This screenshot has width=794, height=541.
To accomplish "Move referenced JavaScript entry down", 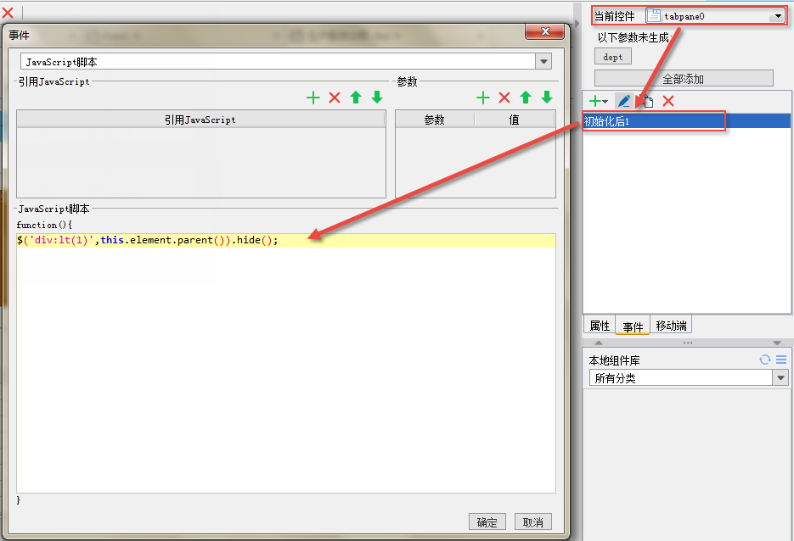I will coord(377,97).
